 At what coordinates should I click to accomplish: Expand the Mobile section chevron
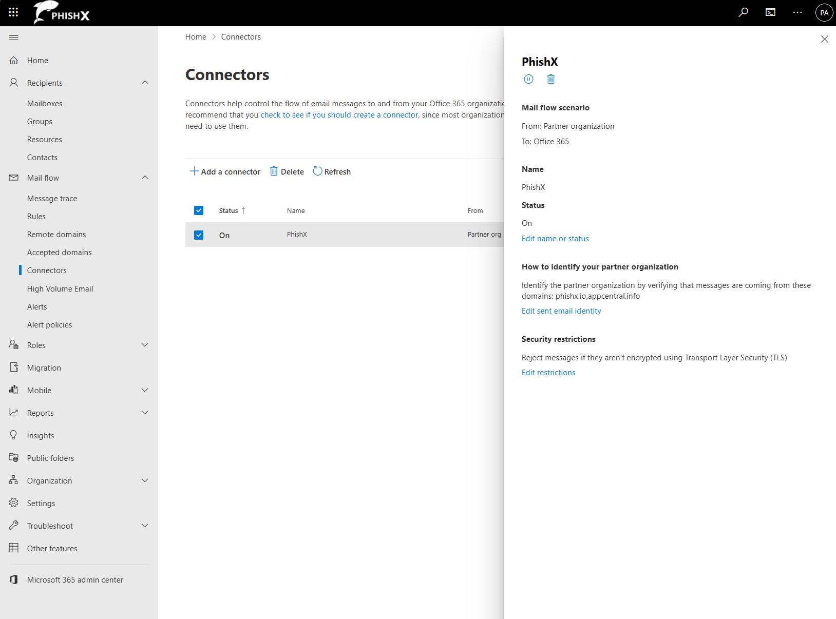(145, 390)
